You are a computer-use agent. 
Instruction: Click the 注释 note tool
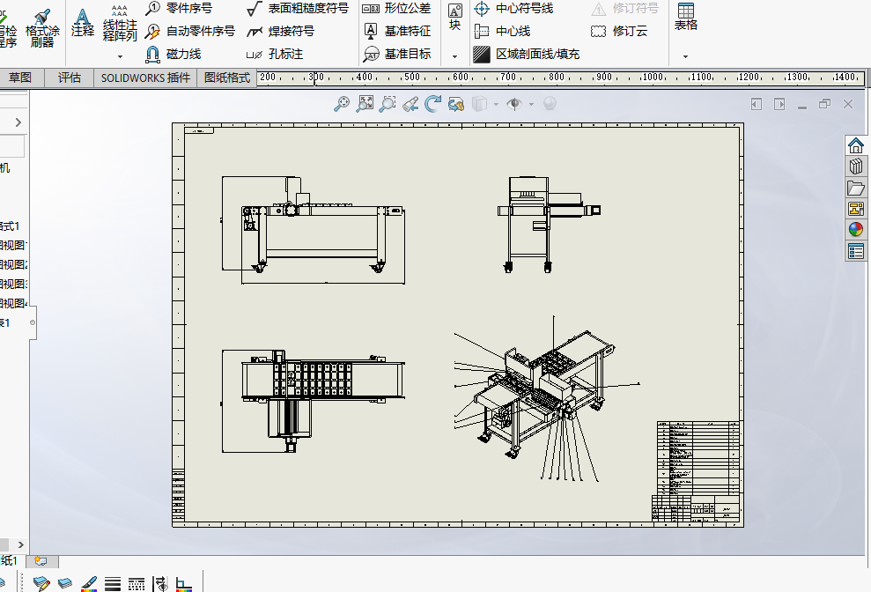82,24
